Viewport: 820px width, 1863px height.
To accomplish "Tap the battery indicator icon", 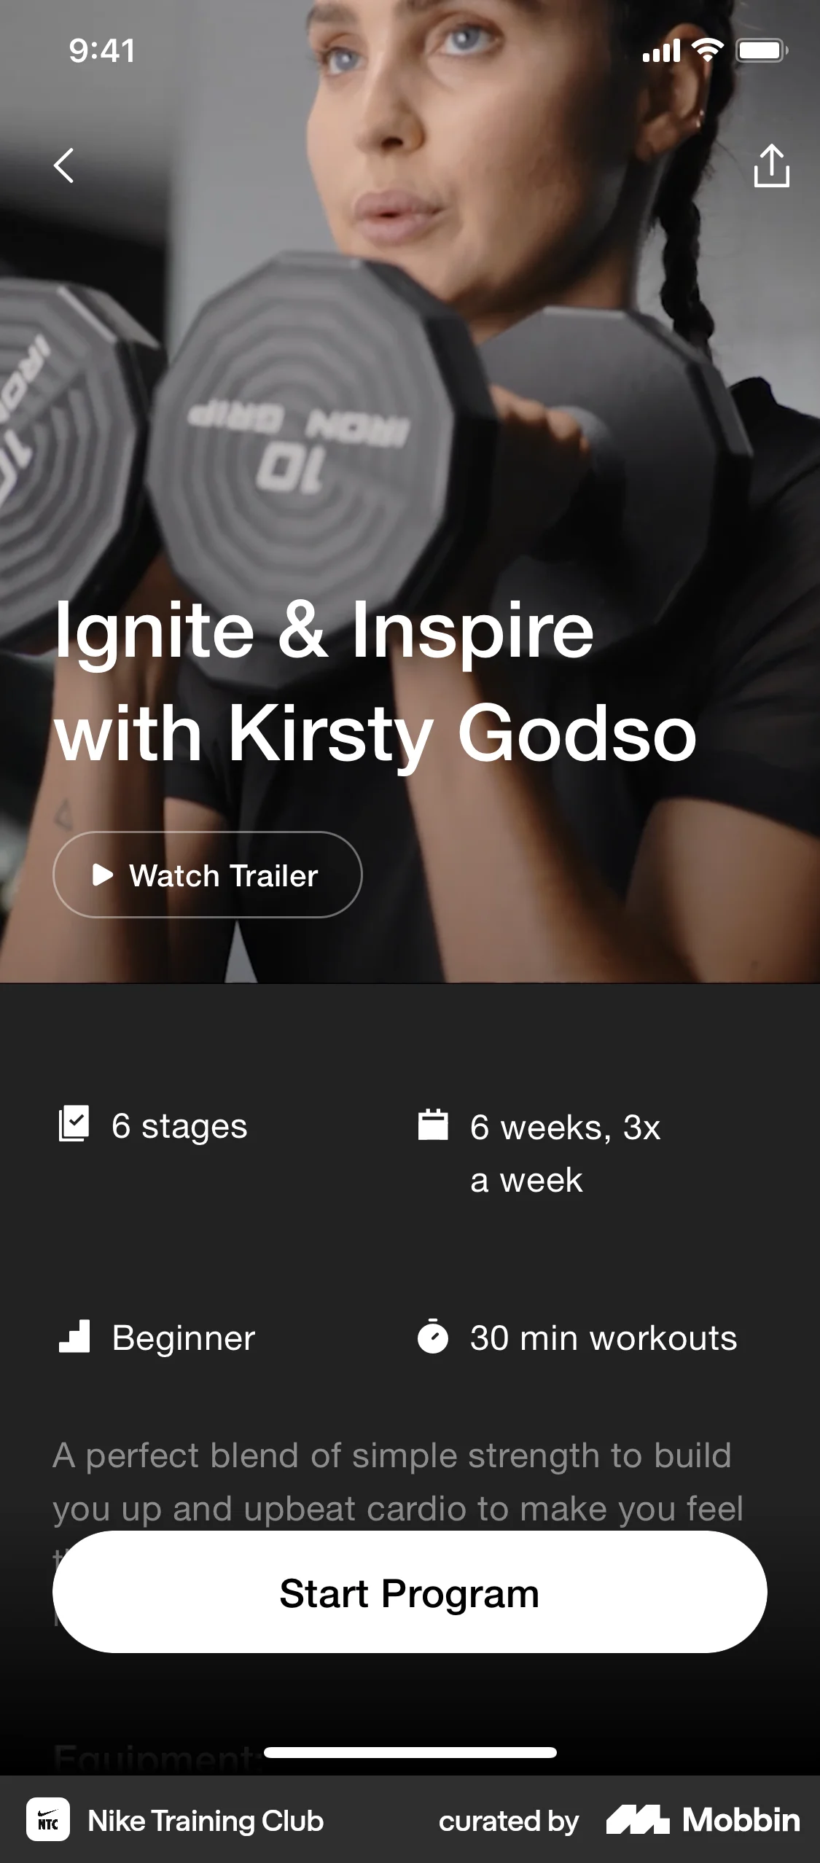I will [762, 50].
